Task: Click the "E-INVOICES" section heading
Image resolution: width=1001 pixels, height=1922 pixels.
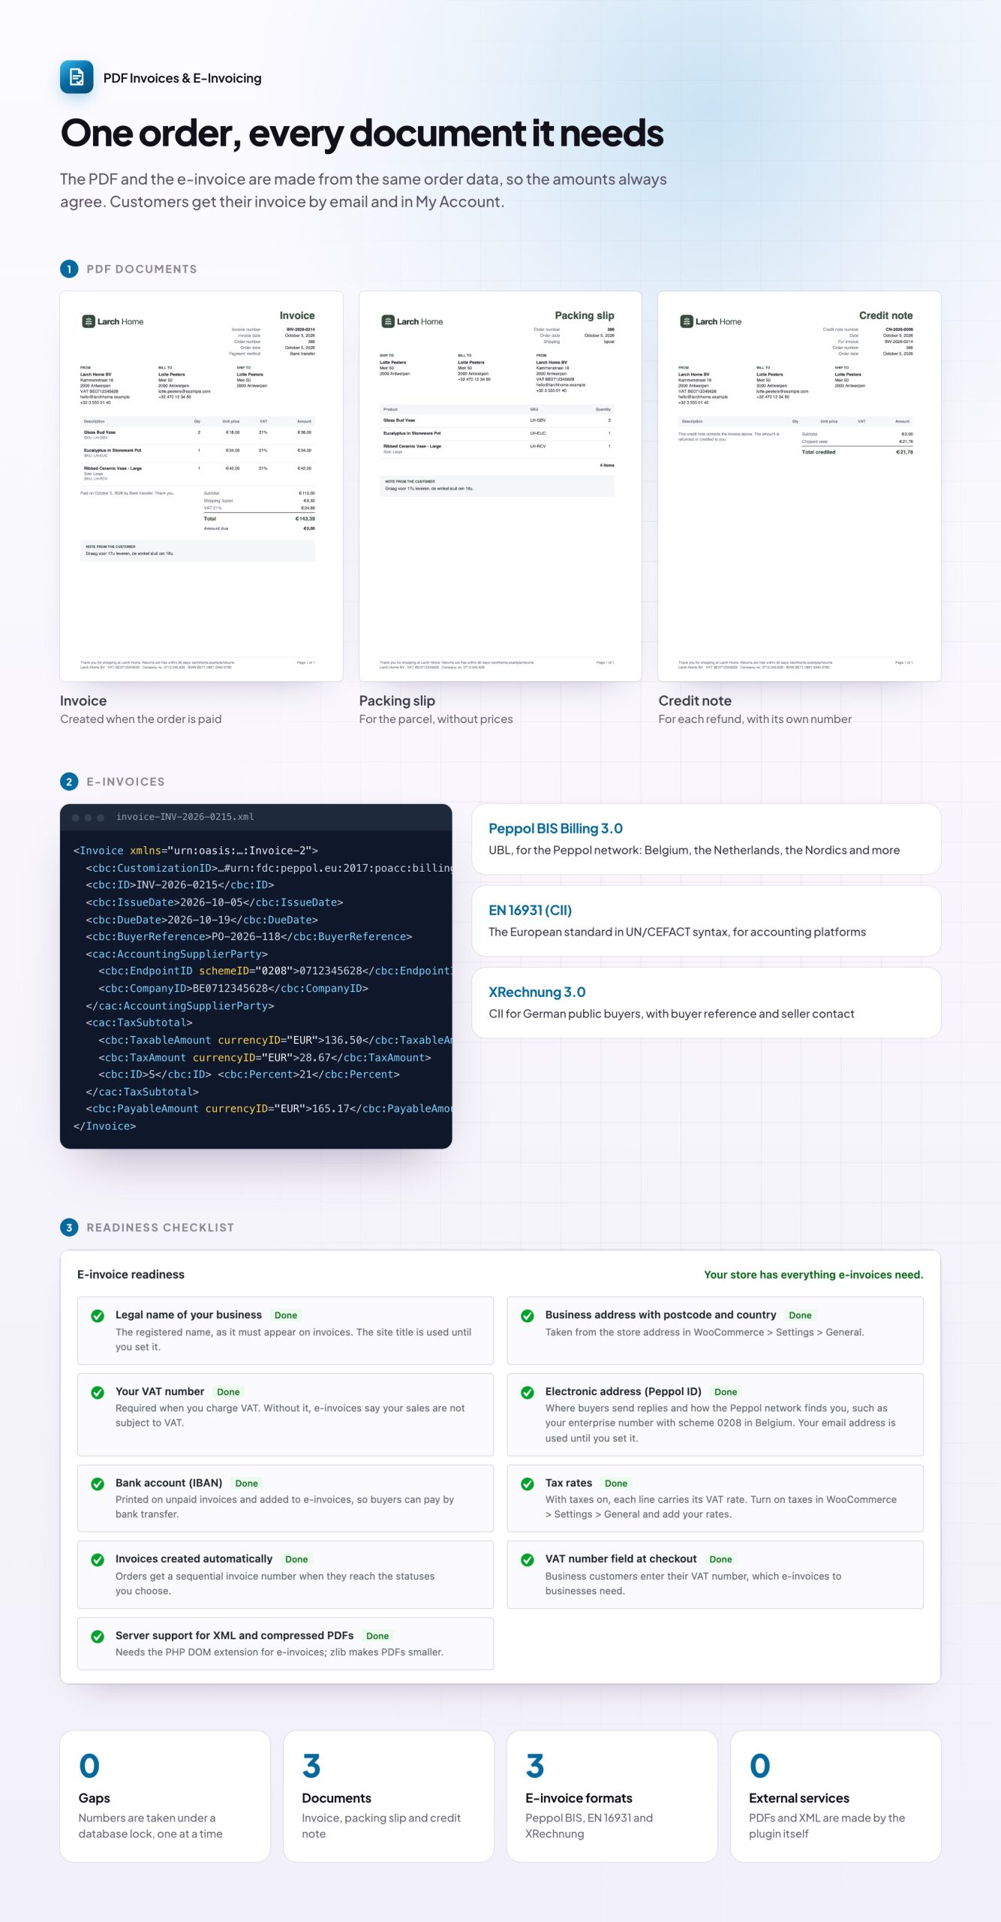Action: pos(125,782)
